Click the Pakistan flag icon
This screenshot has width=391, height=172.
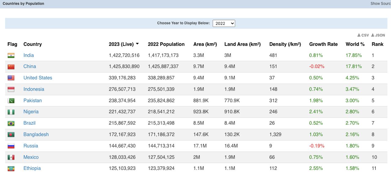tap(11, 101)
